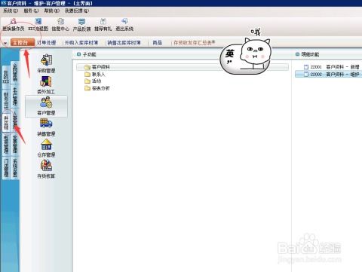
Task: Expand the tab list dropdown arrow beside 主控台
Action: [x=5, y=44]
